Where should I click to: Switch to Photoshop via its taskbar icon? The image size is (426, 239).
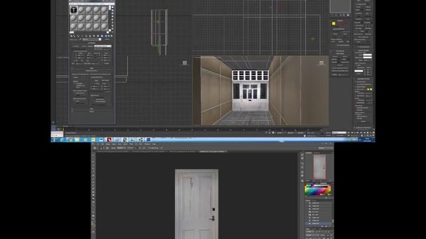(x=148, y=139)
